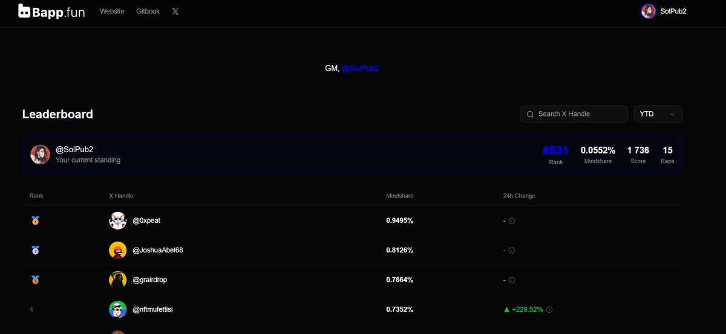Viewport: 726px width, 334px height.
Task: Click the search magnifier icon
Action: click(531, 114)
